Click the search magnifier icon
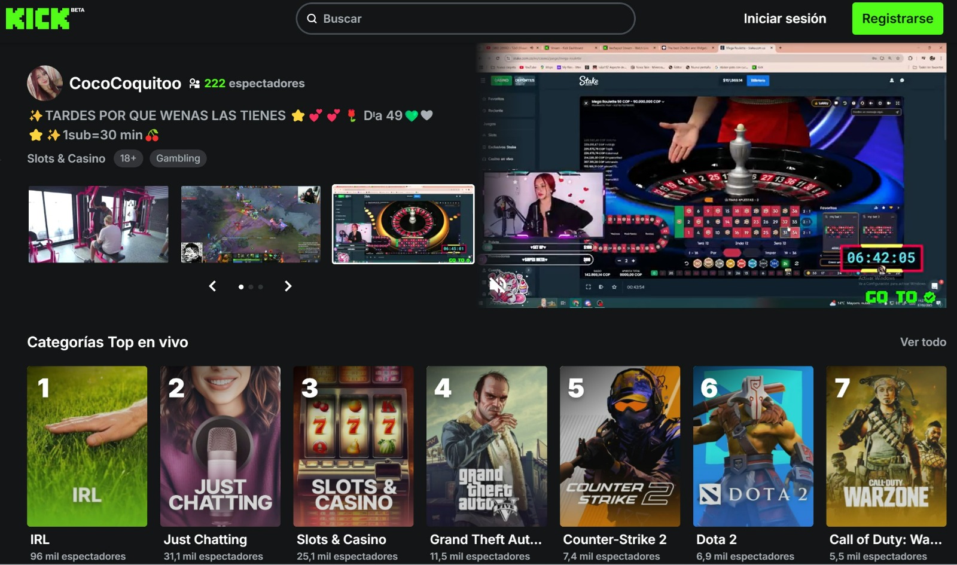This screenshot has height=565, width=957. [x=312, y=19]
